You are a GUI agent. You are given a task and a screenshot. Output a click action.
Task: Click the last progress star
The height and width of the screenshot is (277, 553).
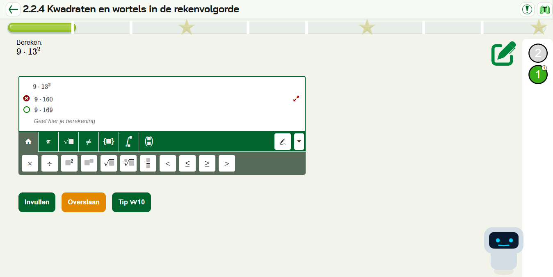coord(539,27)
